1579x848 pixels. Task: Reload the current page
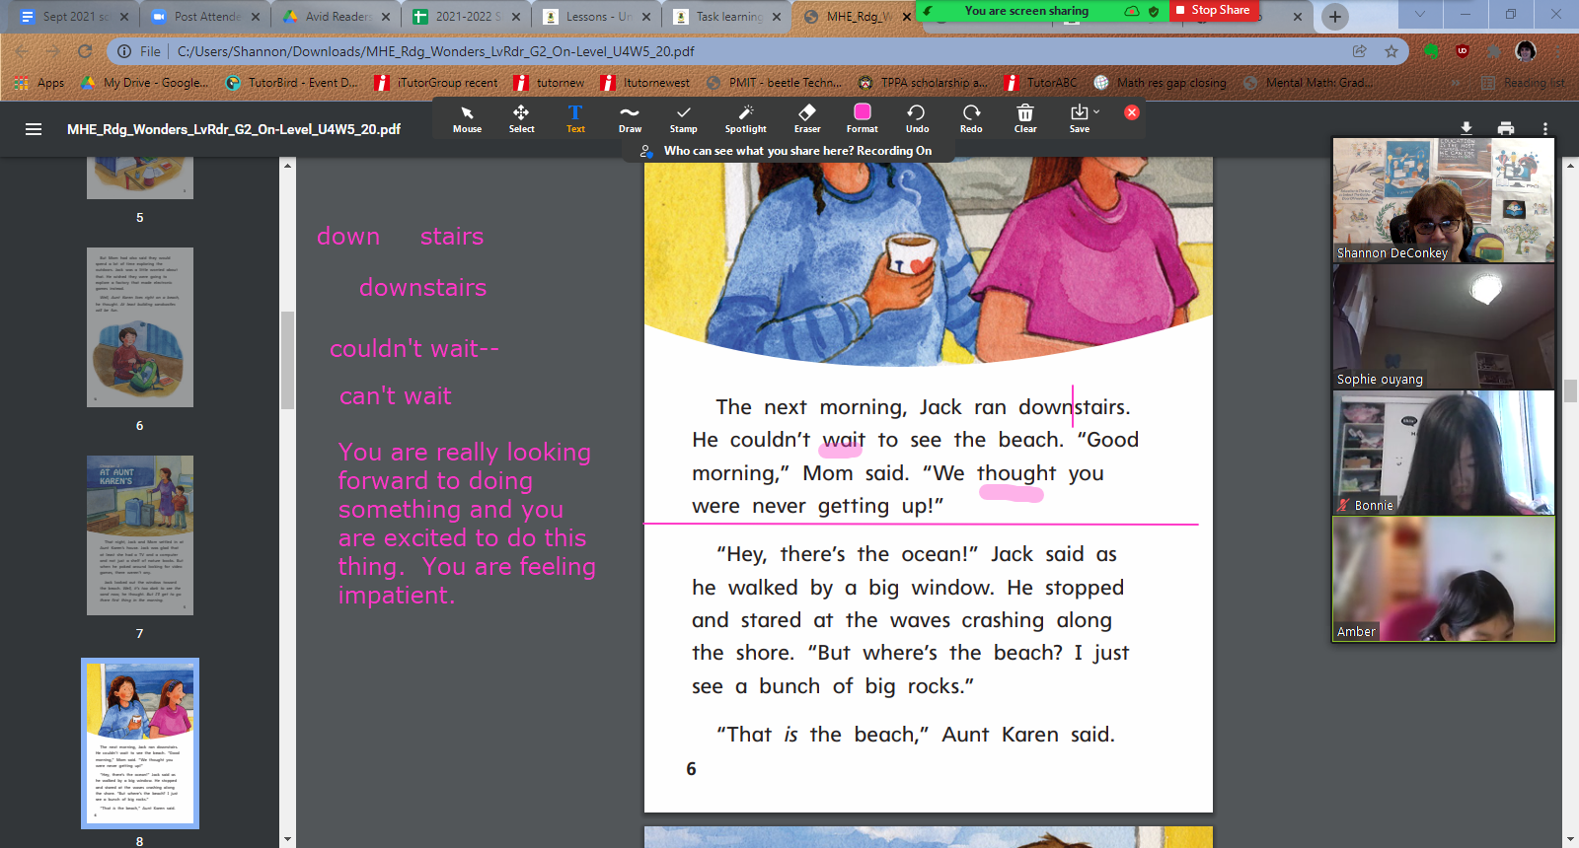(85, 51)
